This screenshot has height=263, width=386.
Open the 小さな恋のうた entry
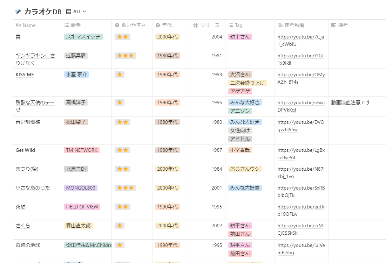click(33, 188)
